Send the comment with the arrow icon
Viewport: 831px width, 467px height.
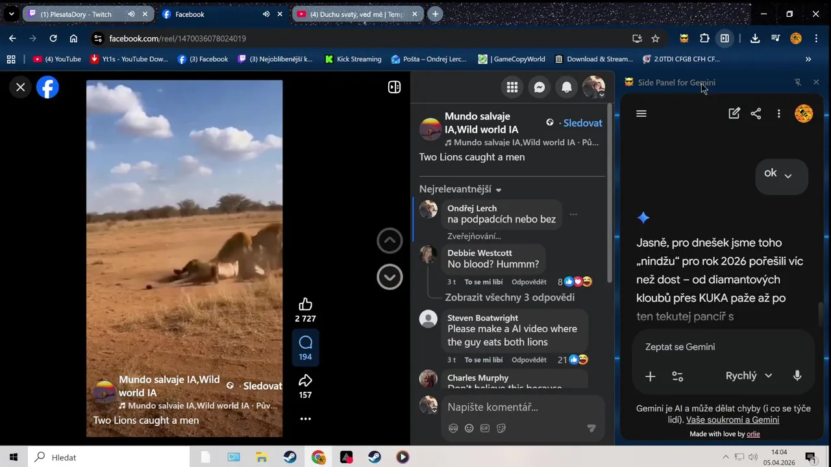[x=591, y=428]
